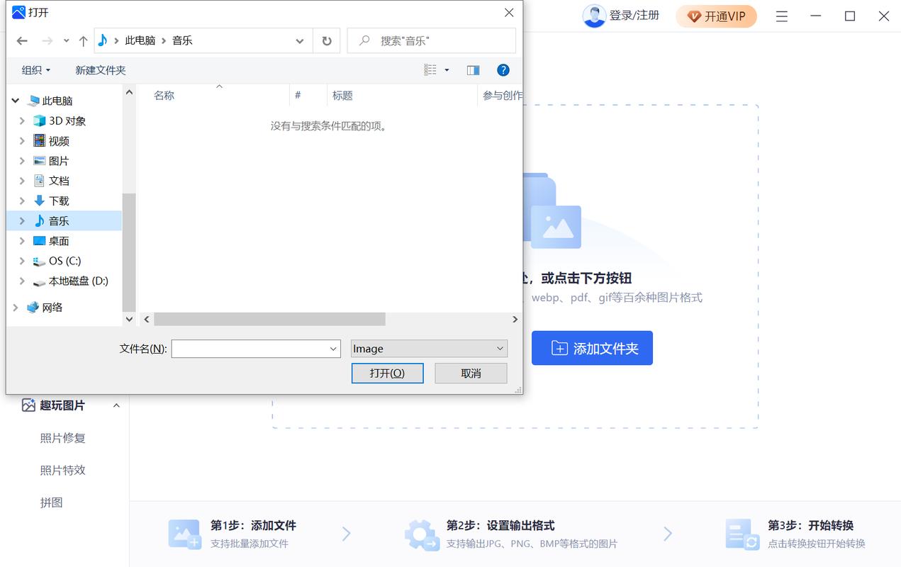Go up one folder level
The width and height of the screenshot is (901, 567).
(x=83, y=41)
